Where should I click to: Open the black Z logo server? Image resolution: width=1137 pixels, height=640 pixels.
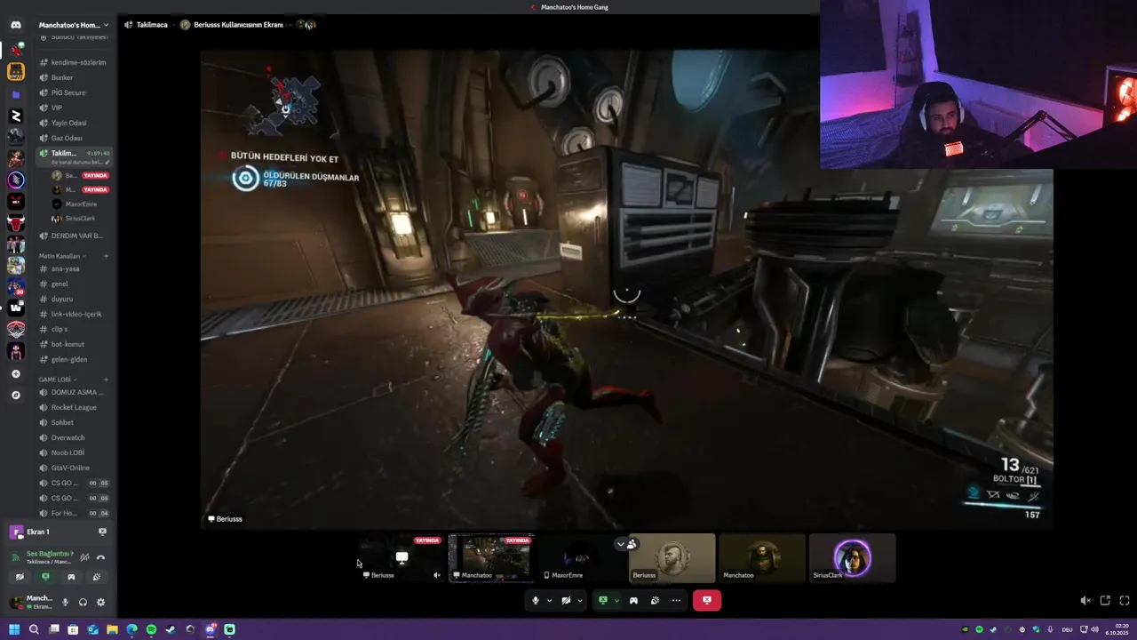[x=16, y=116]
